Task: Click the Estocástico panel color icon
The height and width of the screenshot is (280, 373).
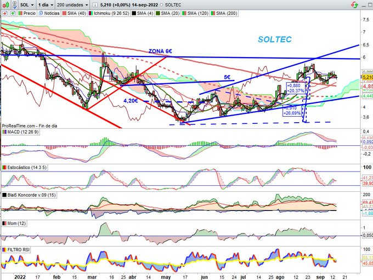Action: pyautogui.click(x=4, y=167)
